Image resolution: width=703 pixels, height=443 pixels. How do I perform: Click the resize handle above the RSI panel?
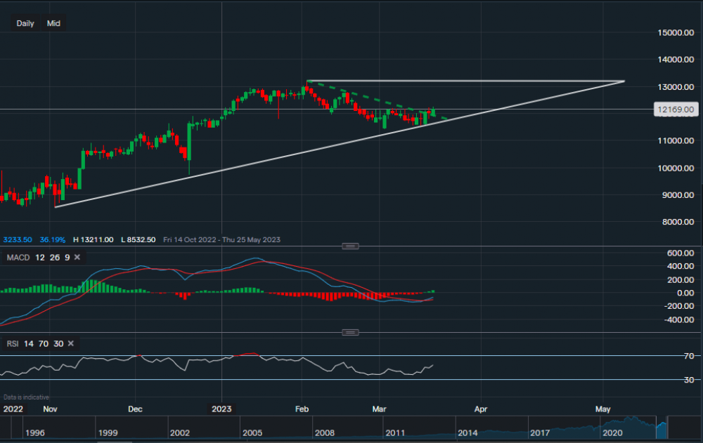[350, 332]
